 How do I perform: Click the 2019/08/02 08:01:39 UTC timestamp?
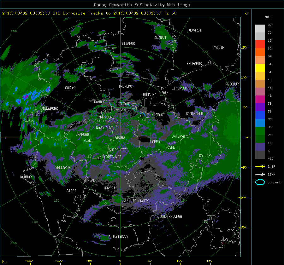(x=29, y=13)
